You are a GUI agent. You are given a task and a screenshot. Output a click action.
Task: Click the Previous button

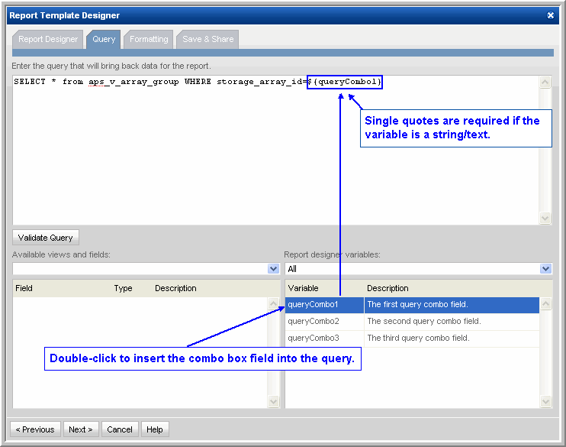pos(35,429)
